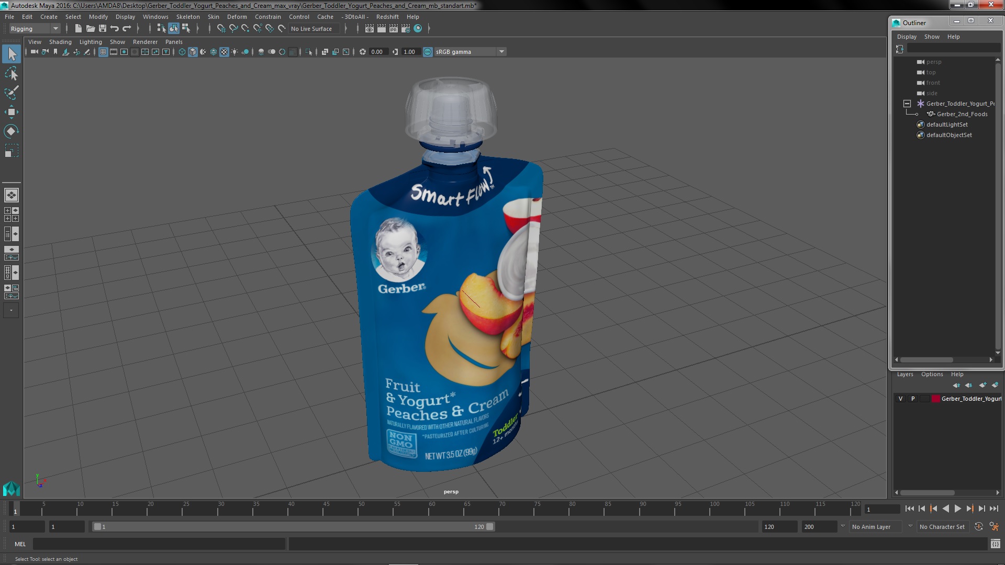This screenshot has height=565, width=1005.
Task: Click the red layer color swatch
Action: tap(935, 399)
